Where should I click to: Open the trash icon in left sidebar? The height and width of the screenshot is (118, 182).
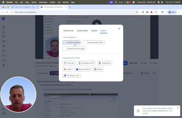[x=4, y=65]
